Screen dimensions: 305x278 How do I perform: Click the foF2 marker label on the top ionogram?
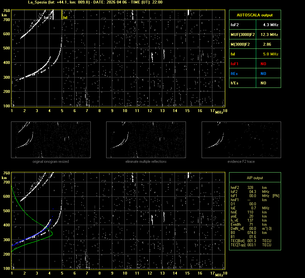click(x=48, y=18)
